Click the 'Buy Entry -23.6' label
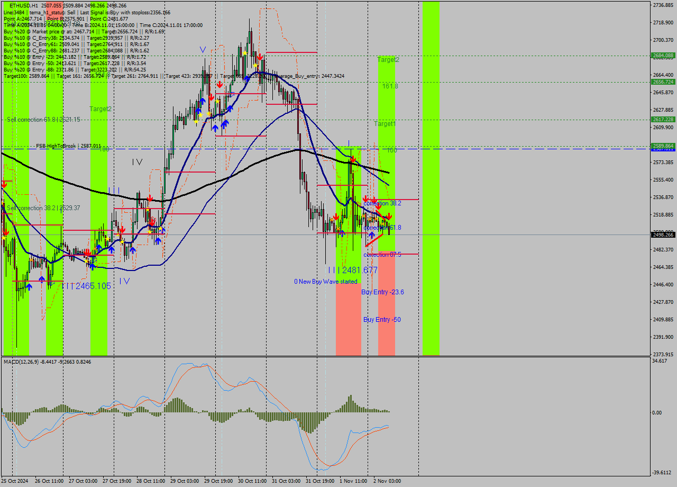Viewport: 677px width, 487px height. [383, 292]
